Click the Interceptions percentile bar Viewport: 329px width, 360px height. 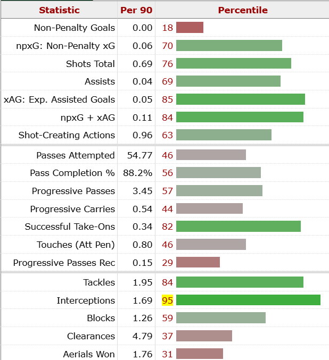(x=248, y=300)
